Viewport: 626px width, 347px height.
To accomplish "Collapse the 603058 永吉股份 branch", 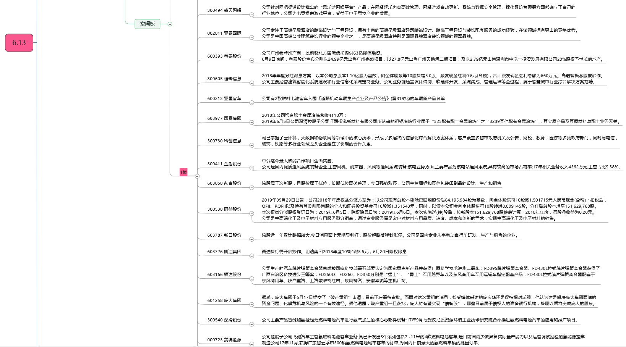I will click(x=251, y=188).
